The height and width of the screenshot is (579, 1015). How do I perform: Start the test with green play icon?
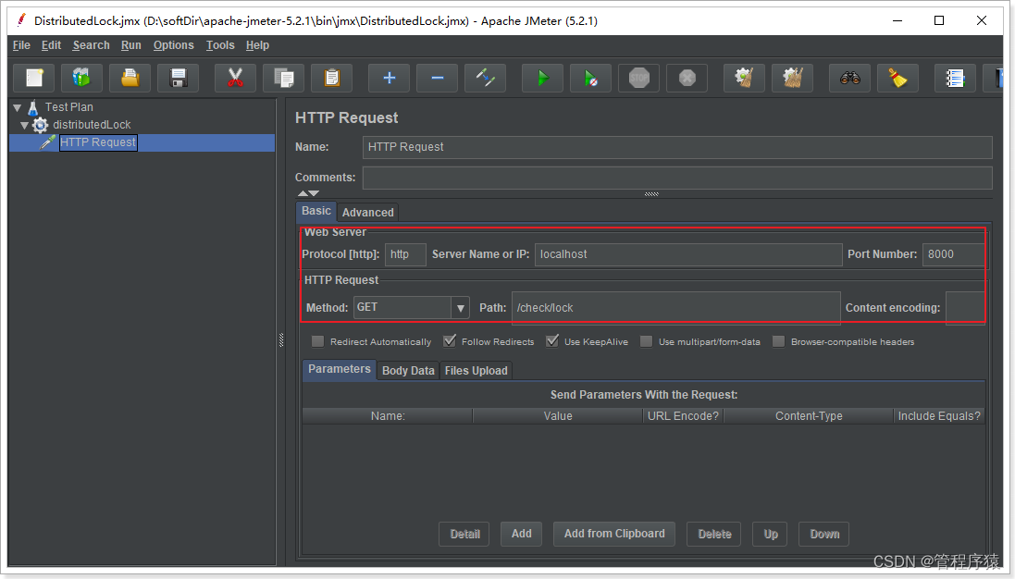(542, 79)
